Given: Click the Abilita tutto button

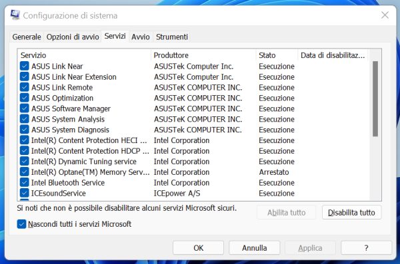Looking at the screenshot, I should 286,212.
